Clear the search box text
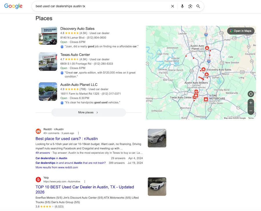This screenshot has width=261, height=211. click(x=173, y=6)
